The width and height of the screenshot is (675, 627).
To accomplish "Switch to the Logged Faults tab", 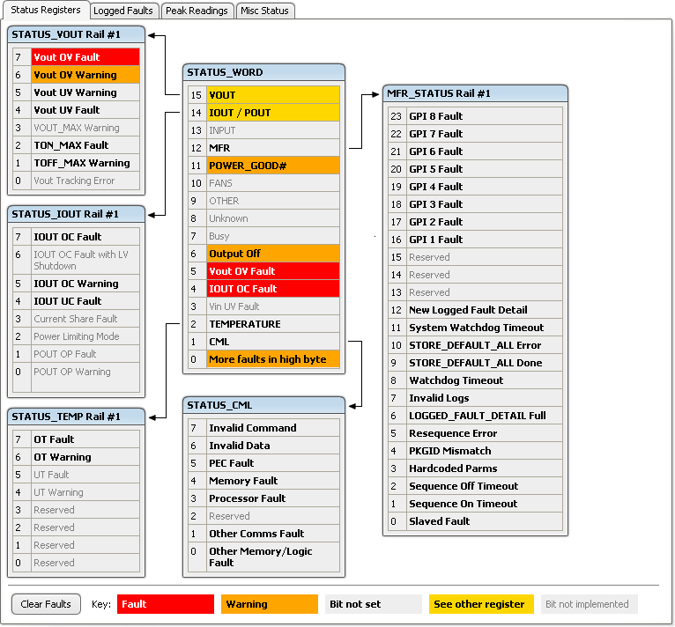I will pyautogui.click(x=124, y=11).
